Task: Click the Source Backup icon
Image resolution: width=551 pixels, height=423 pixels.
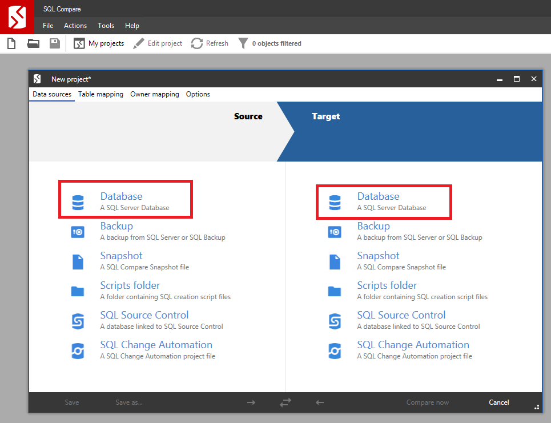Action: point(78,232)
